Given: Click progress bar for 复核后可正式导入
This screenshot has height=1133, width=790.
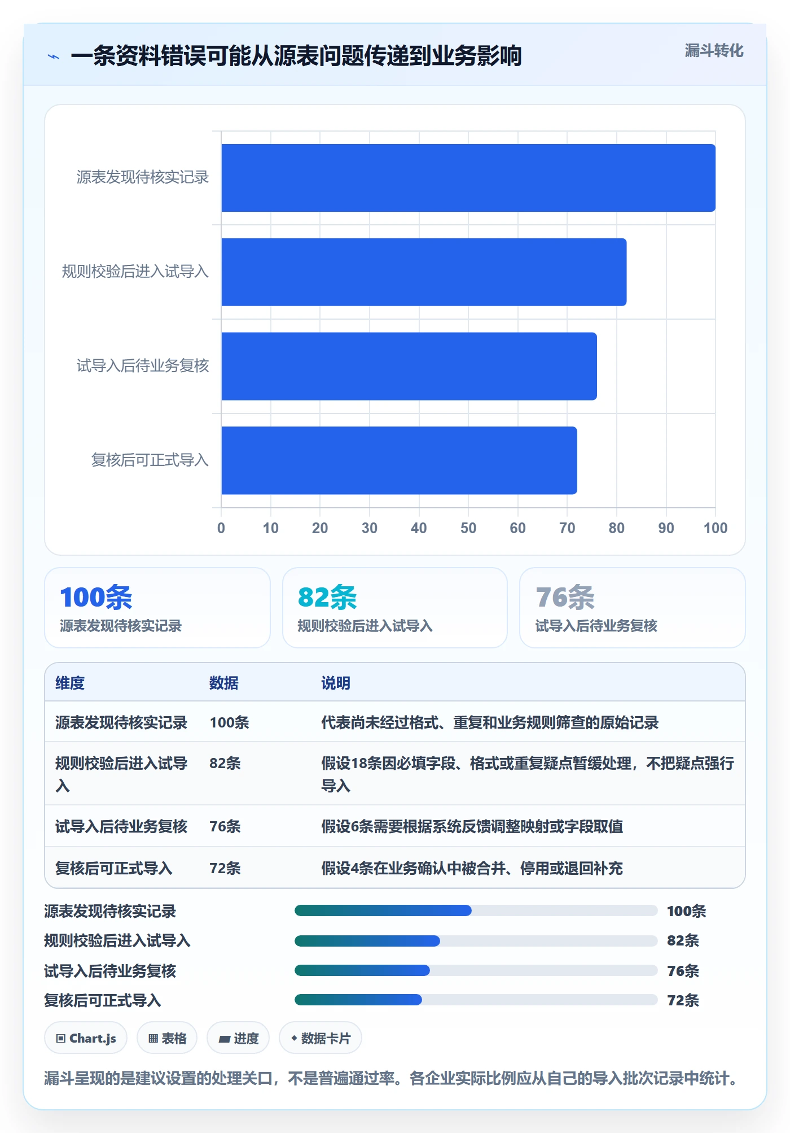Looking at the screenshot, I should 476,1000.
